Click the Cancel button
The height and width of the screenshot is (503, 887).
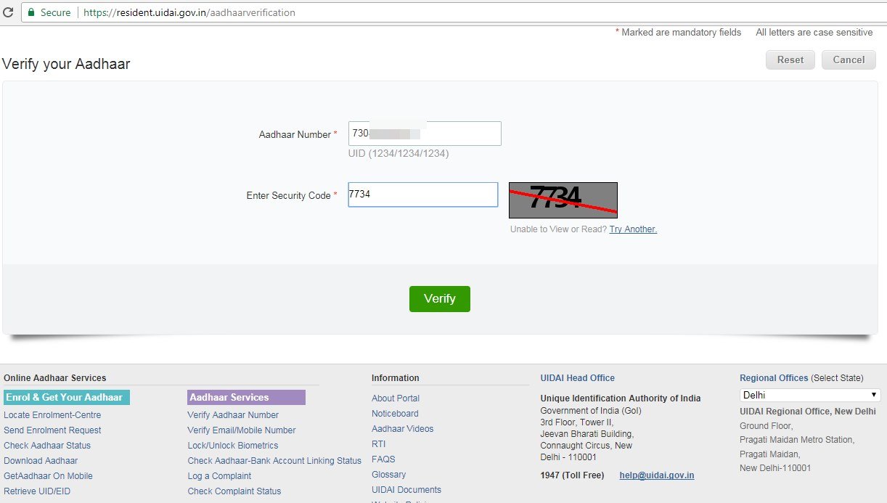(849, 60)
